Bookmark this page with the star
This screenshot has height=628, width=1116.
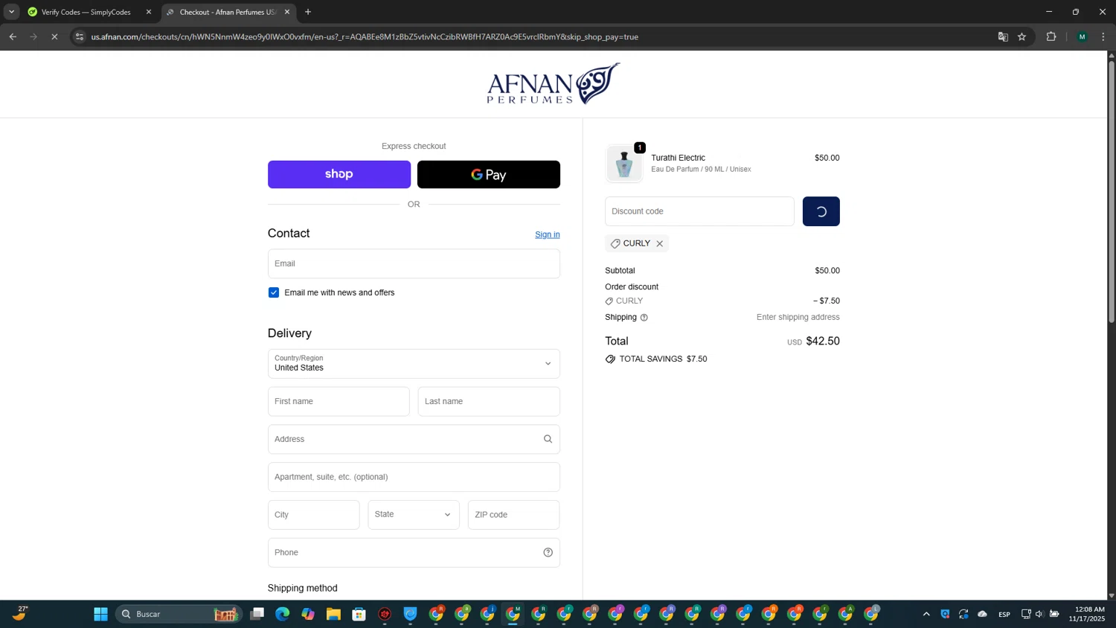tap(1022, 36)
